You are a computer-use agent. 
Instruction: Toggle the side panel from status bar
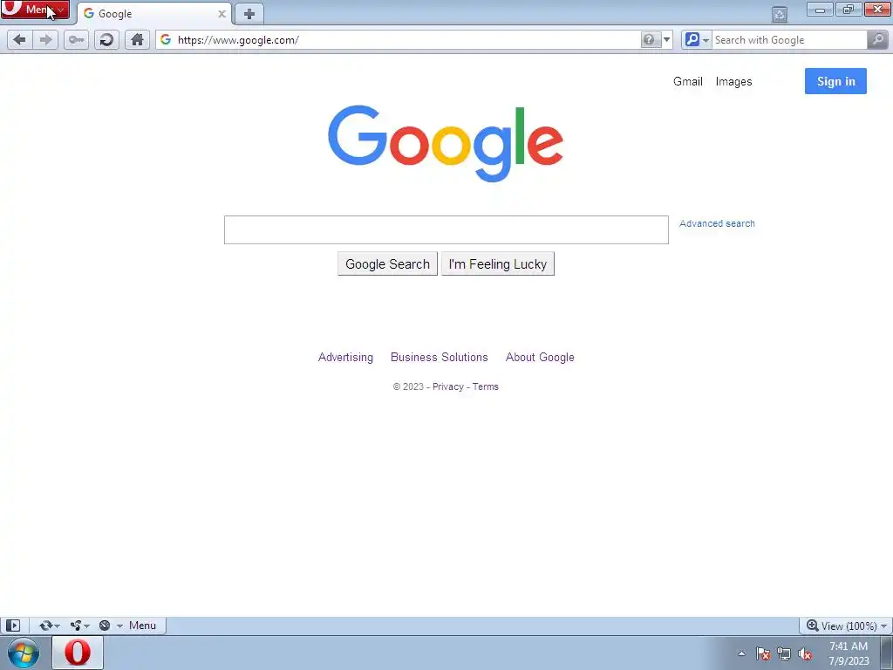coord(12,626)
